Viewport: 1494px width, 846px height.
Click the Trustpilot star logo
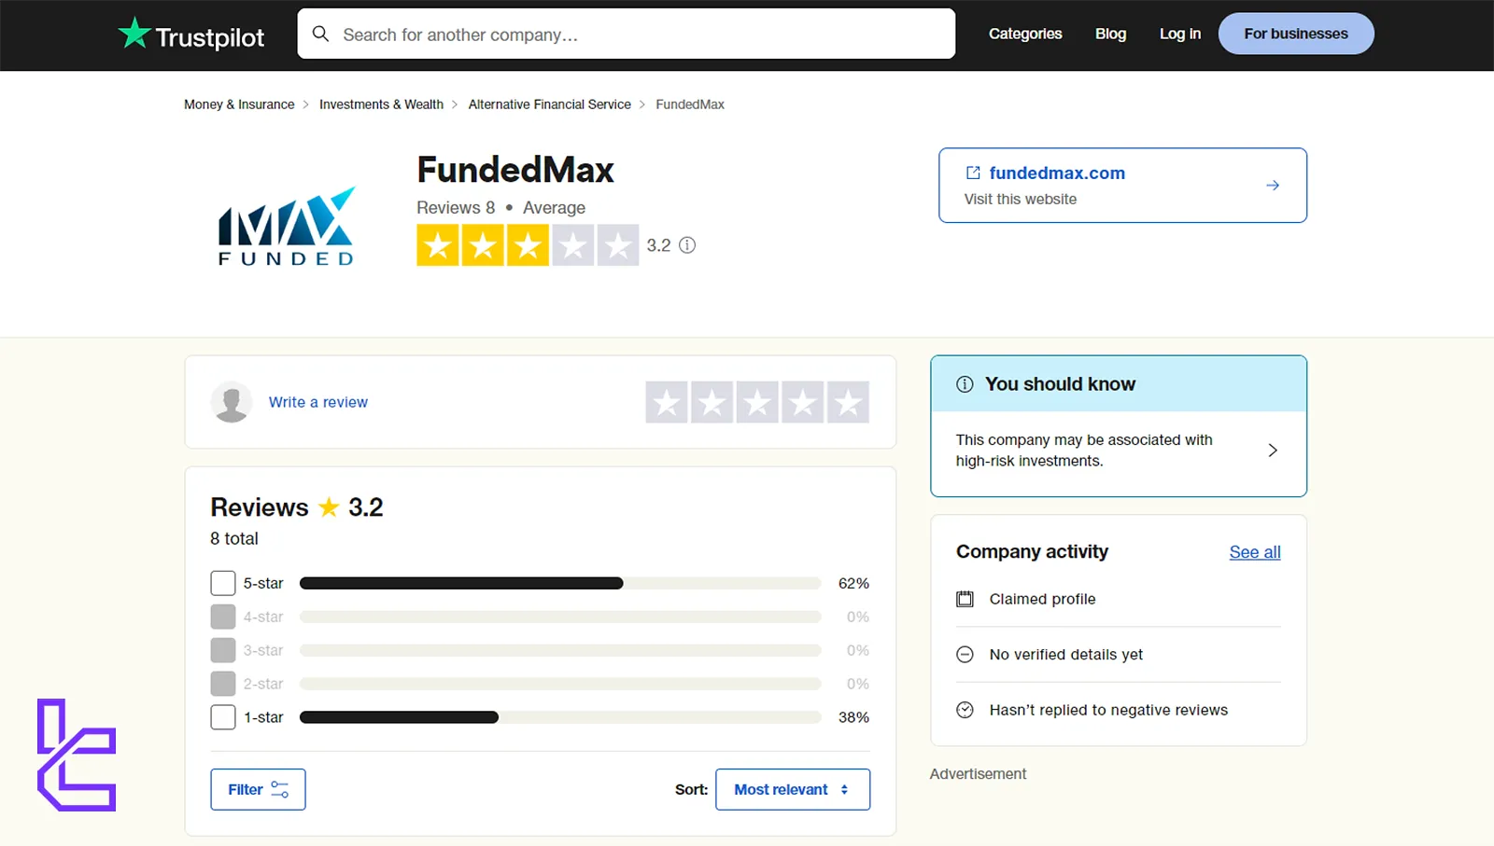tap(134, 33)
